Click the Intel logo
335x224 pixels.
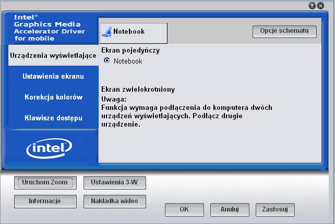point(49,148)
